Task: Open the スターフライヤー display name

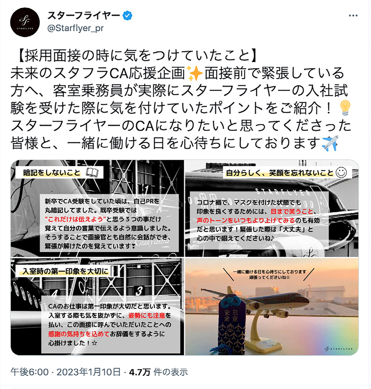Action: [84, 16]
